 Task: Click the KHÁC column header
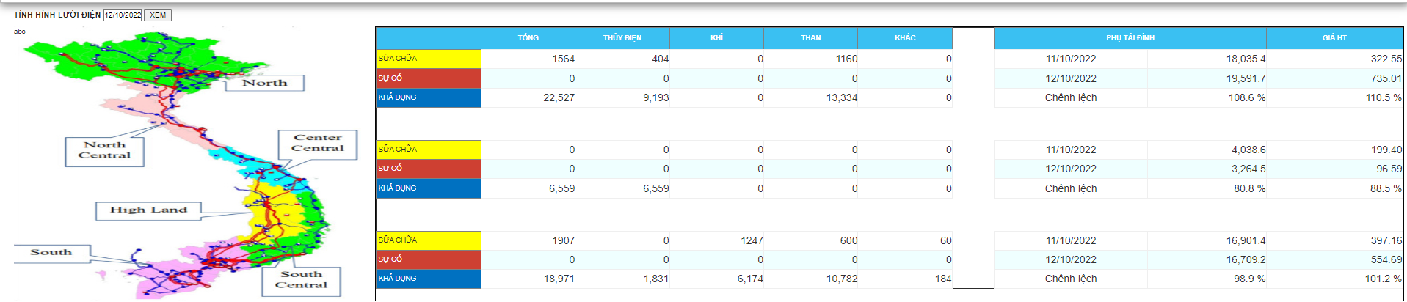pos(904,38)
